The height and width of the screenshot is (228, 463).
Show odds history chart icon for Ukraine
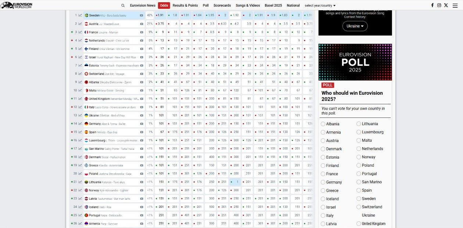tap(80, 115)
